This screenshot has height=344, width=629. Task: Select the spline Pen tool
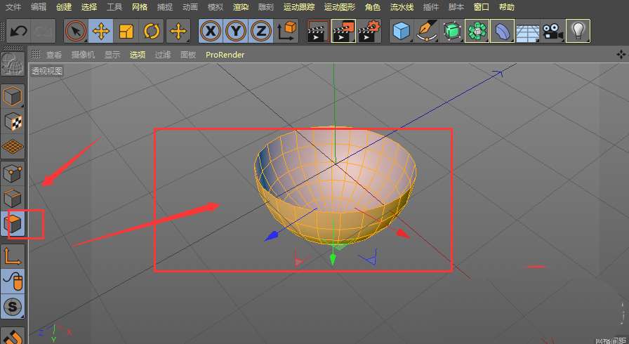coord(426,32)
